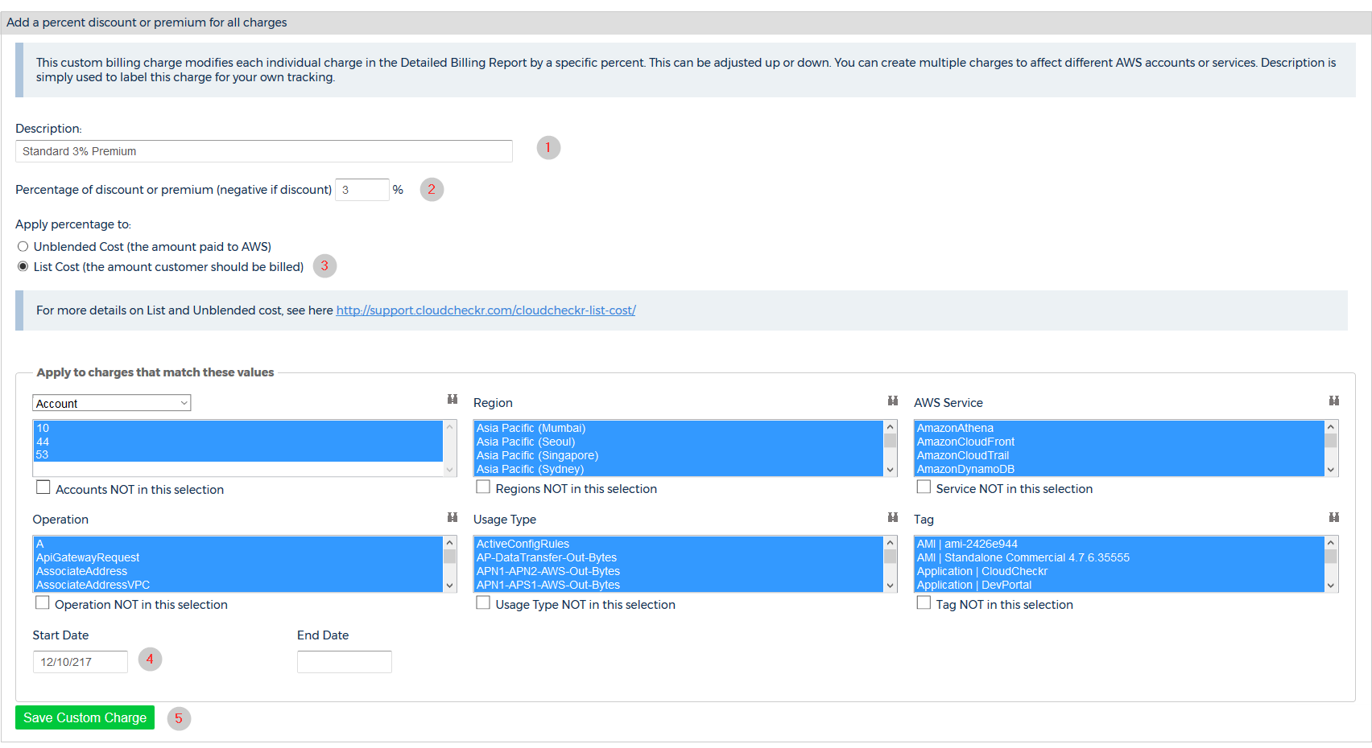Select ActiveConfigRules usage type

coord(679,544)
